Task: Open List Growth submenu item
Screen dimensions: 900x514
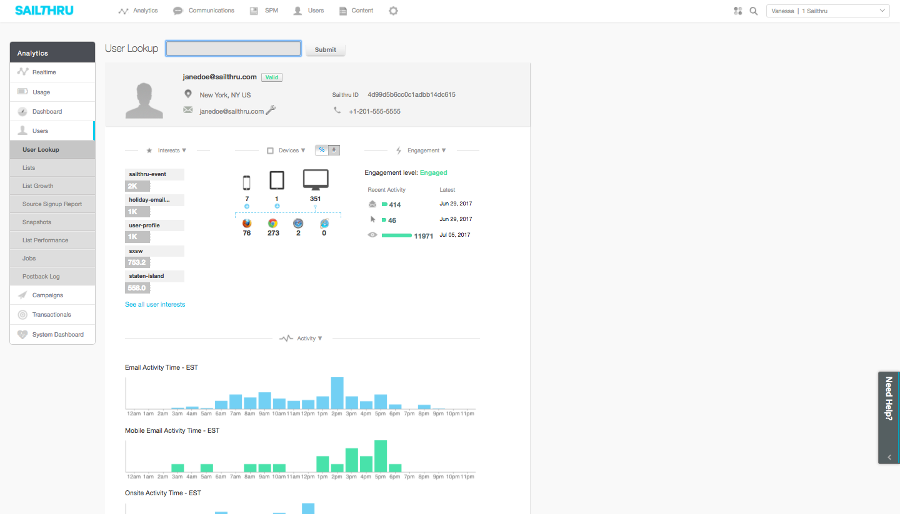Action: [x=52, y=186]
